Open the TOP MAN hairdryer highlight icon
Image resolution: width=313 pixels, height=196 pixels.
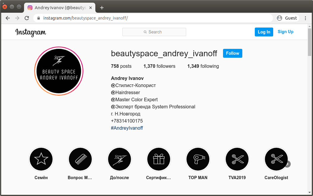198,159
